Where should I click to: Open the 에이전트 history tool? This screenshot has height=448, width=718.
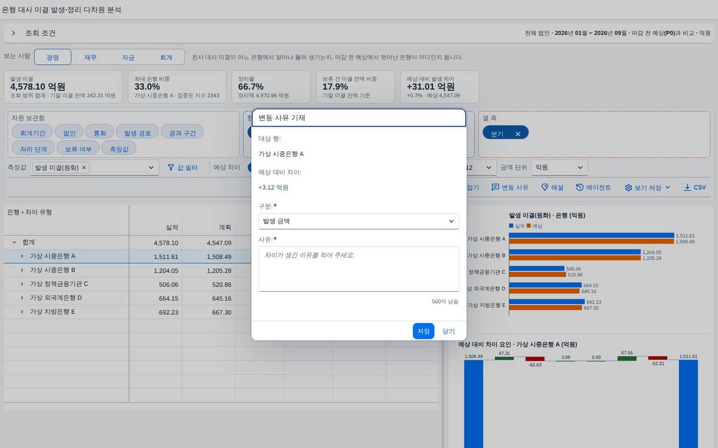pos(593,188)
